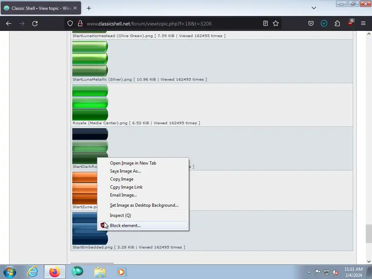The height and width of the screenshot is (279, 372).
Task: Close the Classic Shell tab
Action: point(75,8)
